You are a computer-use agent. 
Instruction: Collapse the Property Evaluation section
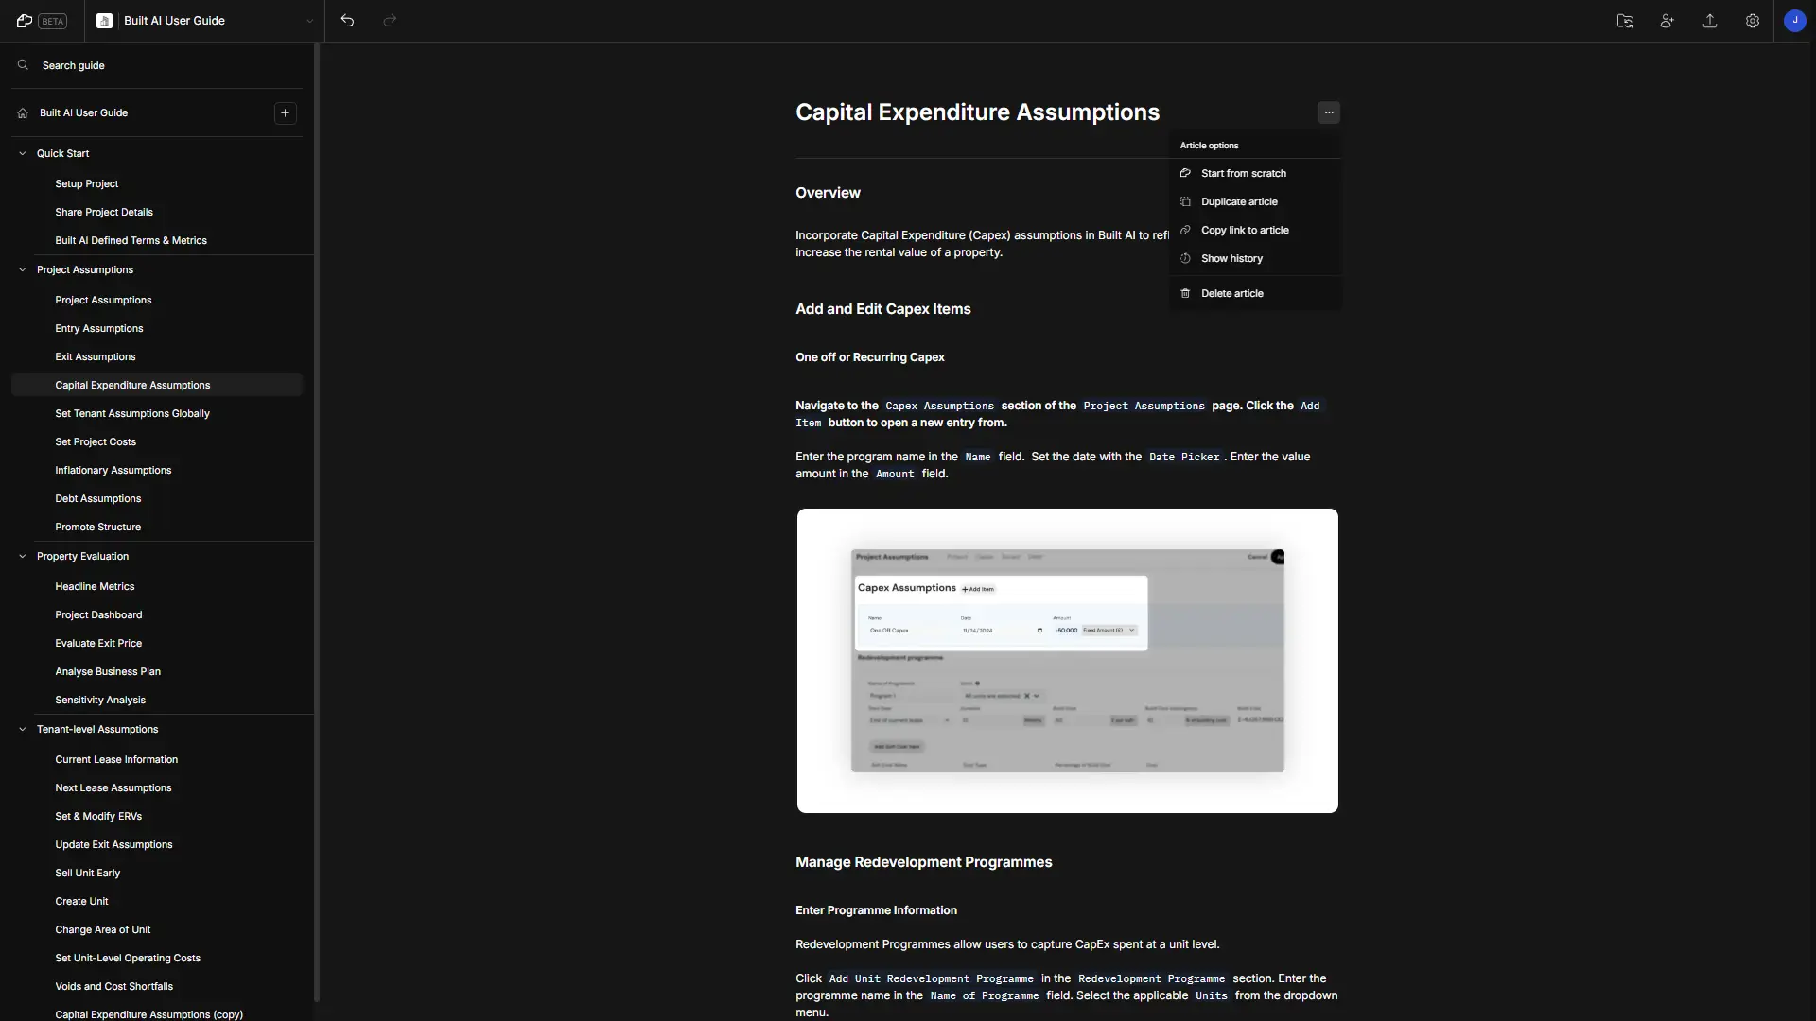23,556
